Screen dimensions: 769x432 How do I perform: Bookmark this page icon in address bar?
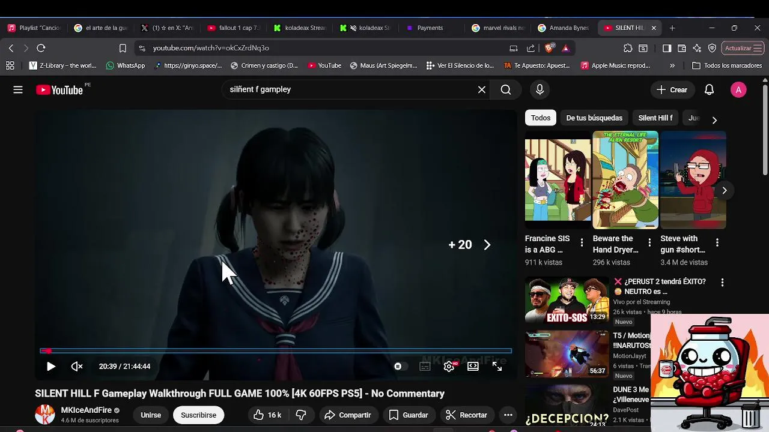123,48
